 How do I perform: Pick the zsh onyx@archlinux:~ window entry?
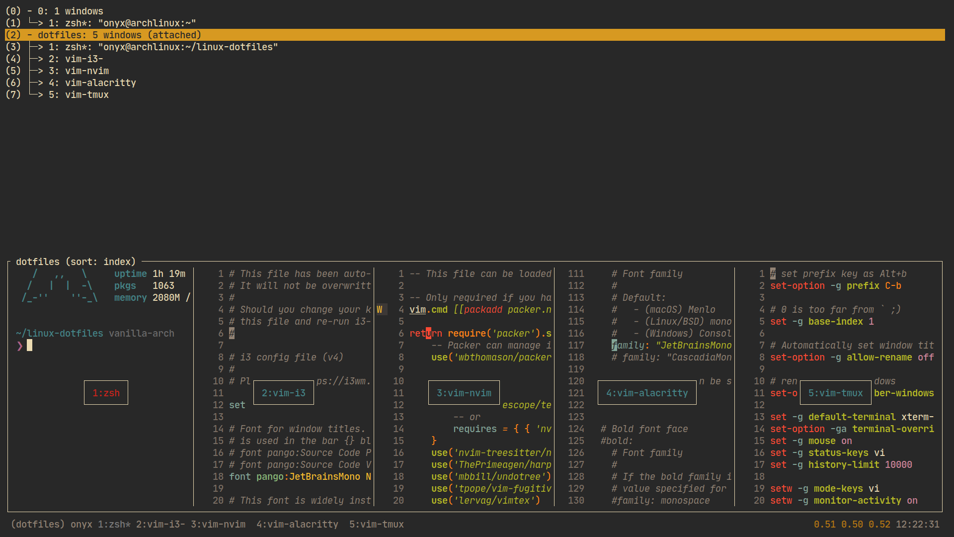click(x=122, y=23)
